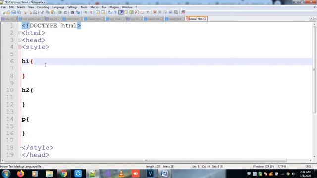Click the vertical scrollbar thumb
The image size is (317, 178).
pos(314,70)
